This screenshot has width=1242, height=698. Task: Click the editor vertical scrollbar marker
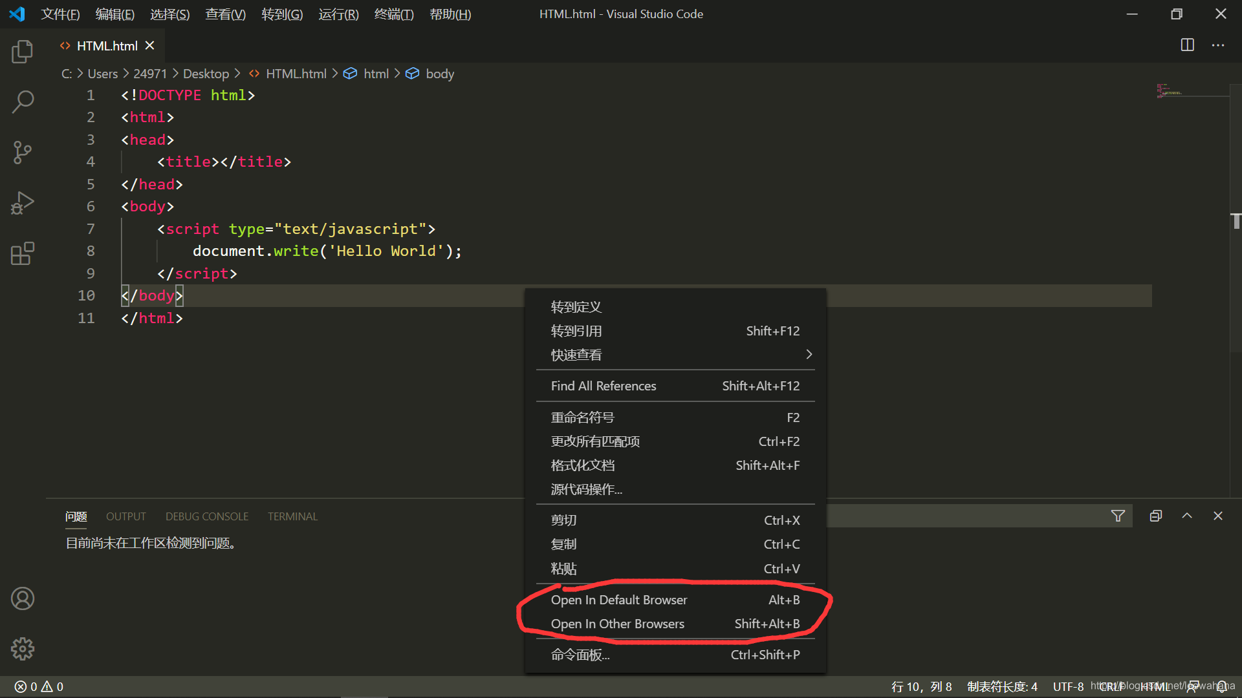1236,221
